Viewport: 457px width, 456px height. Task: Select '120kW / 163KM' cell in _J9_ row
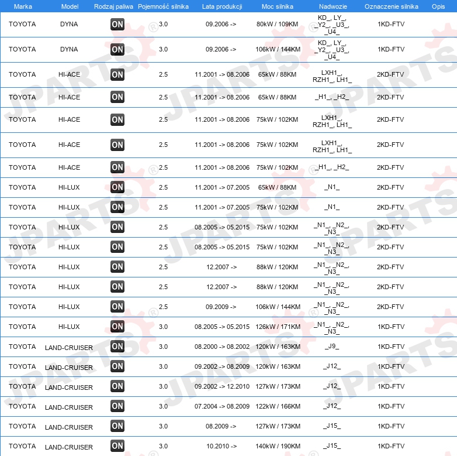coord(278,347)
